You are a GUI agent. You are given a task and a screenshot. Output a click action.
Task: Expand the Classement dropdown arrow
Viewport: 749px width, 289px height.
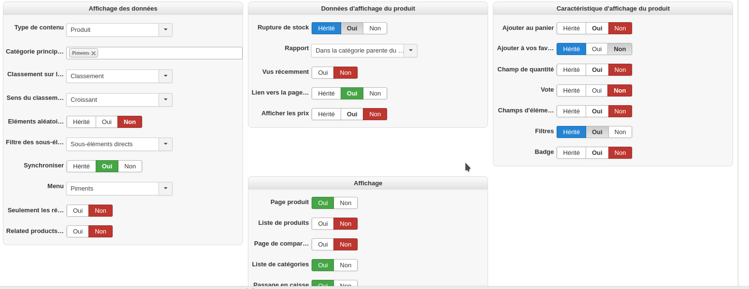[x=165, y=76]
